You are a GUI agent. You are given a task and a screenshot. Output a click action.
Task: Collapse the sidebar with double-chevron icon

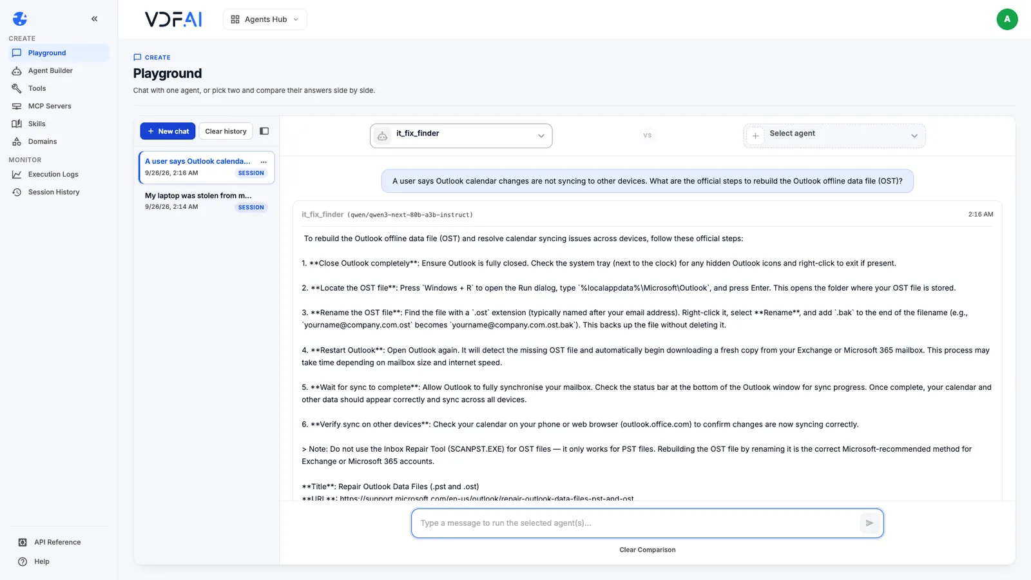tap(95, 19)
